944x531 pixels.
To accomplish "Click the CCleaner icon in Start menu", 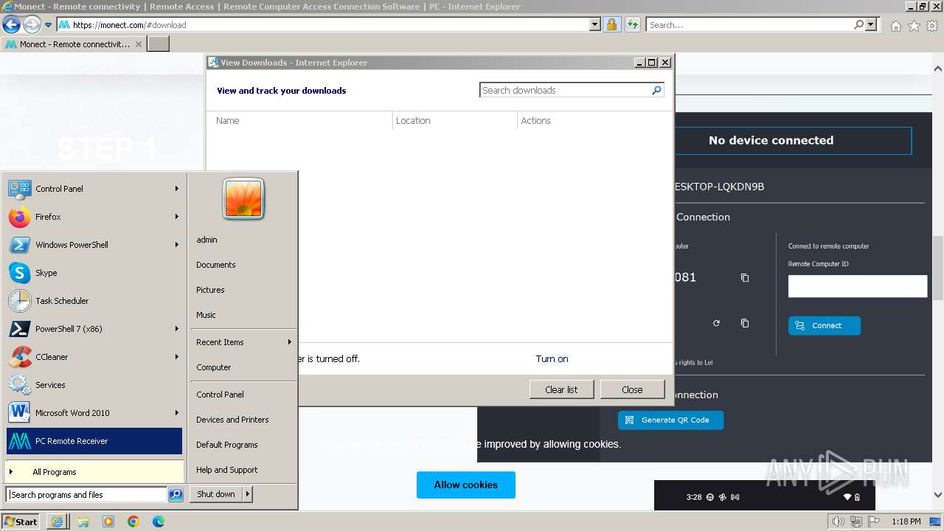I will coord(20,357).
